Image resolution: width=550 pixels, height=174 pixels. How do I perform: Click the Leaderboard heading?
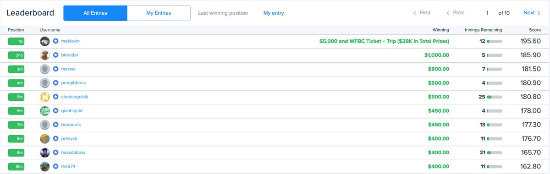point(30,13)
